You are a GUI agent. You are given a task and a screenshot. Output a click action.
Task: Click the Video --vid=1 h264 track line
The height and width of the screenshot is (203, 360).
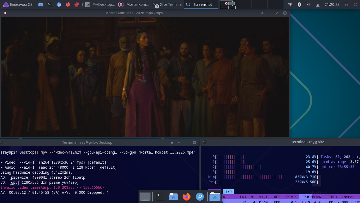pos(53,162)
